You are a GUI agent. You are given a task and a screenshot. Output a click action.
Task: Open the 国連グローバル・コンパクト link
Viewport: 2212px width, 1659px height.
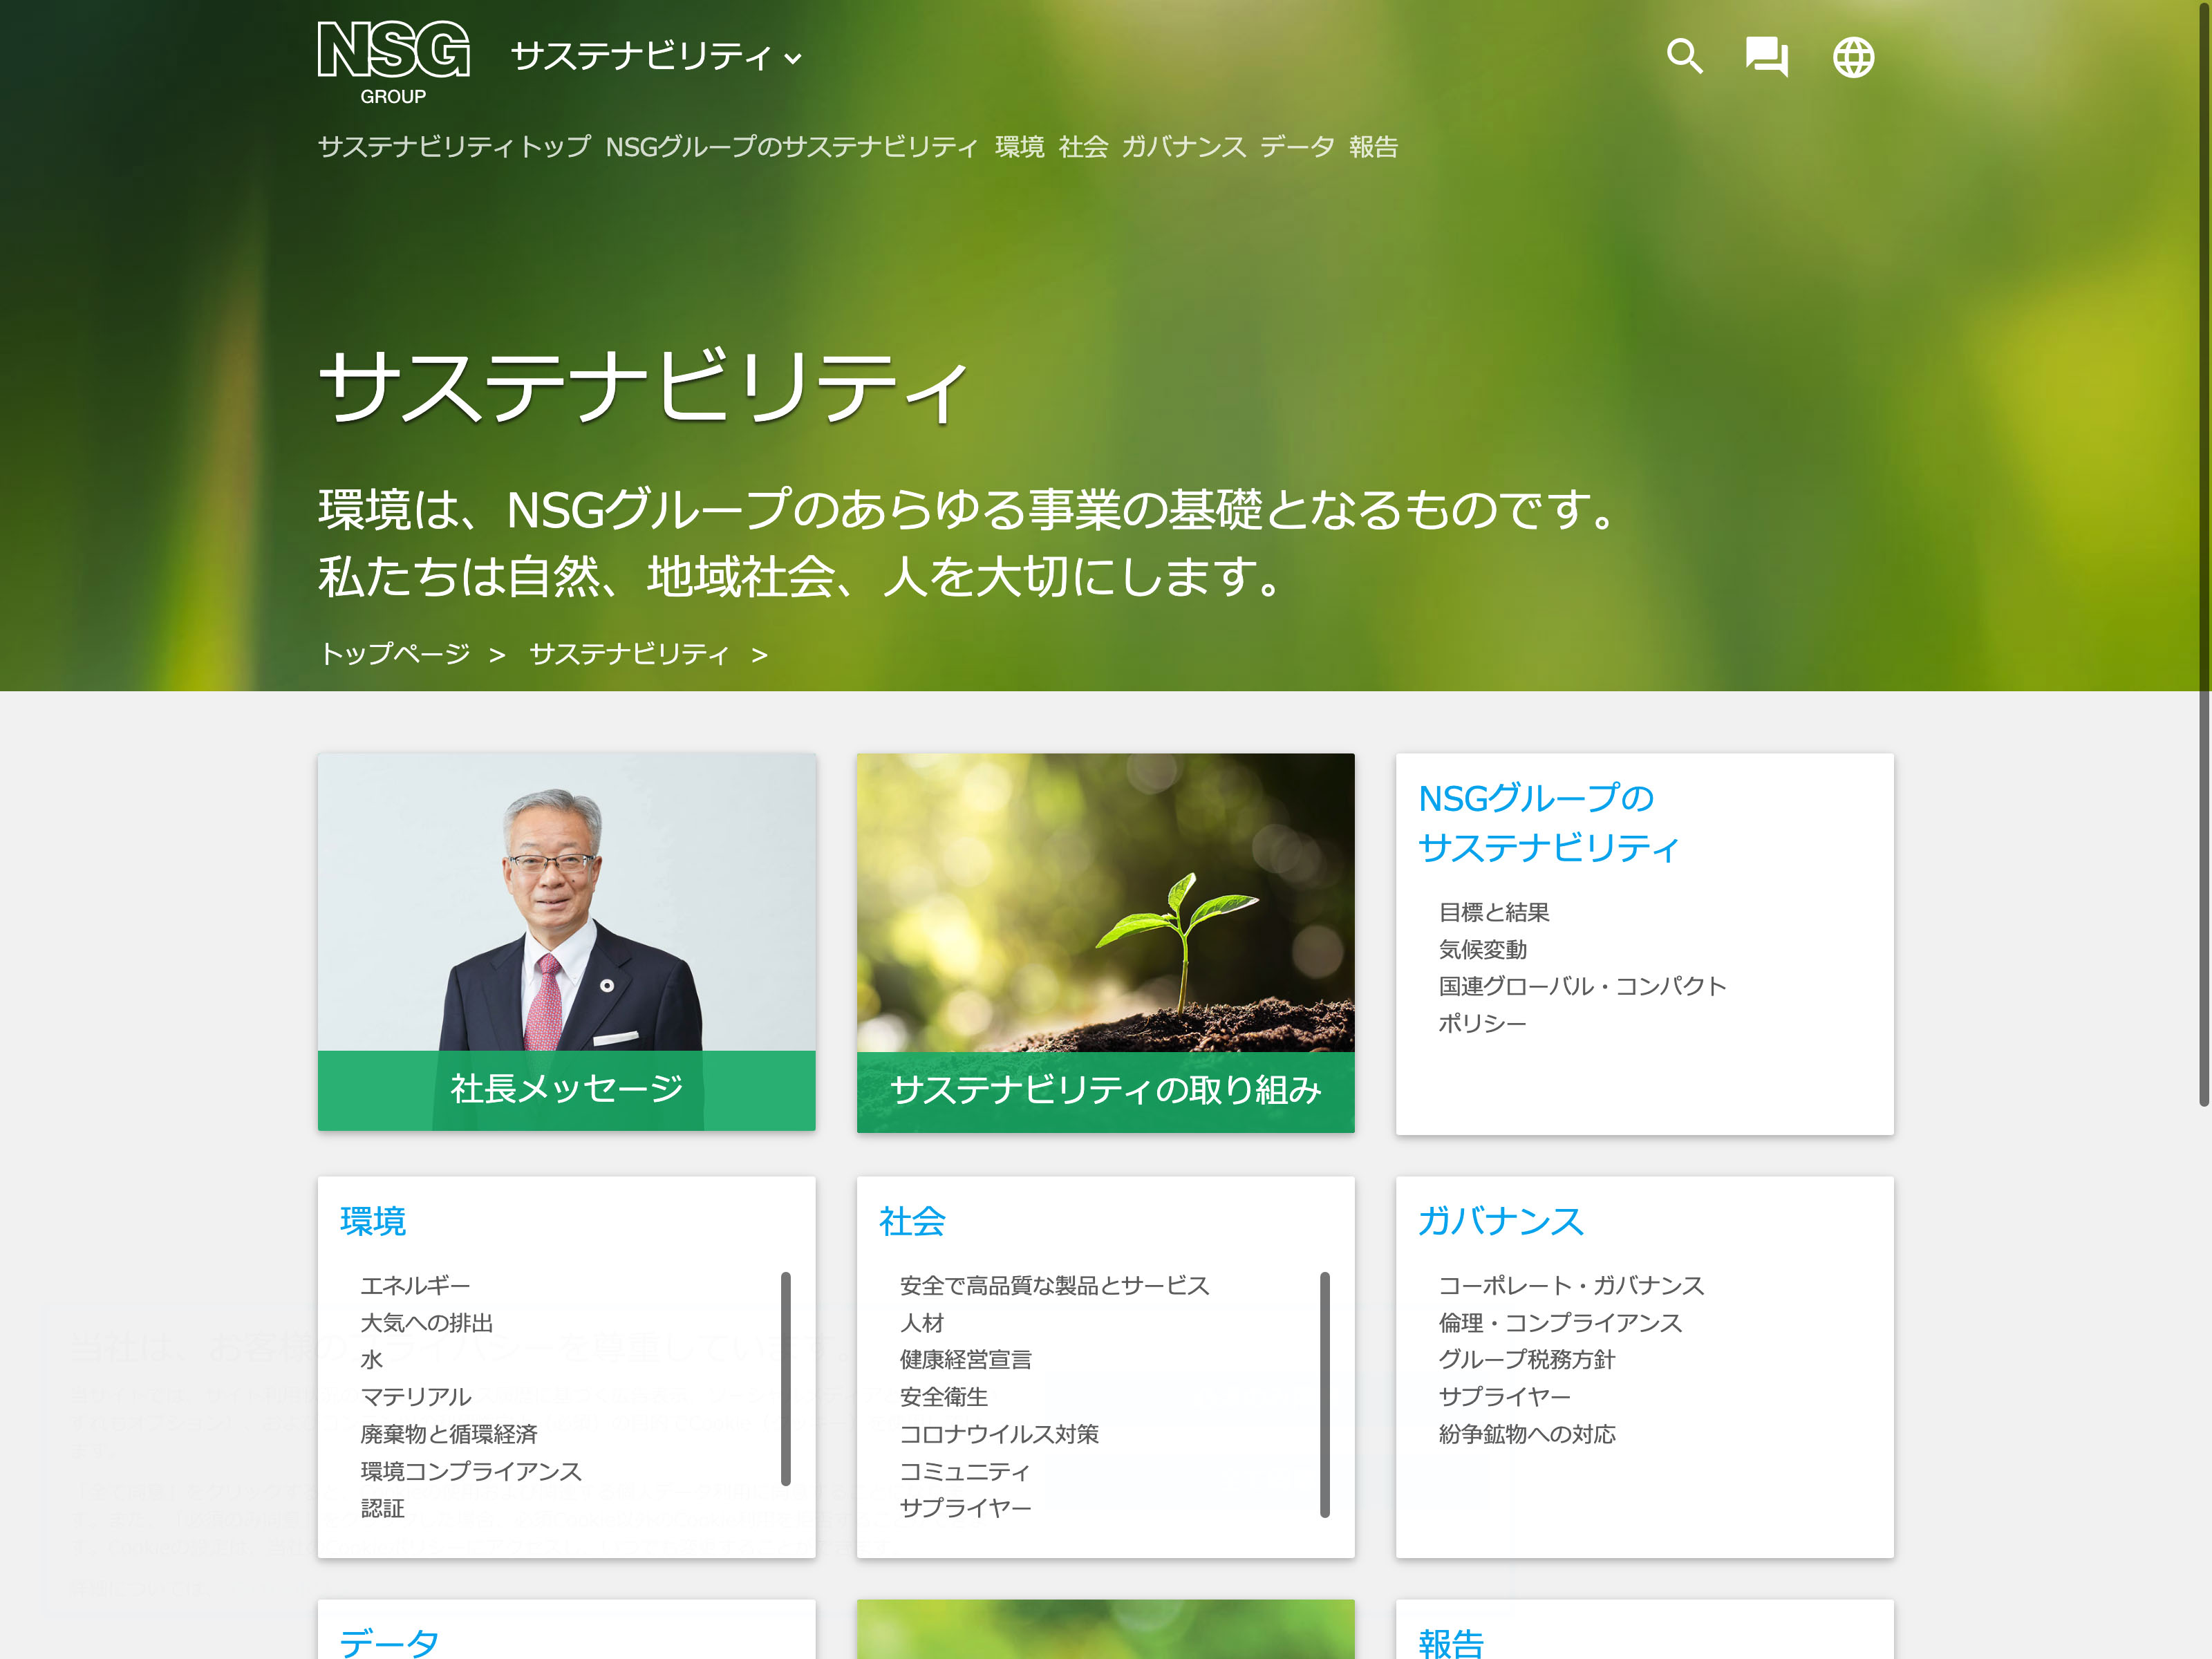(x=1582, y=986)
